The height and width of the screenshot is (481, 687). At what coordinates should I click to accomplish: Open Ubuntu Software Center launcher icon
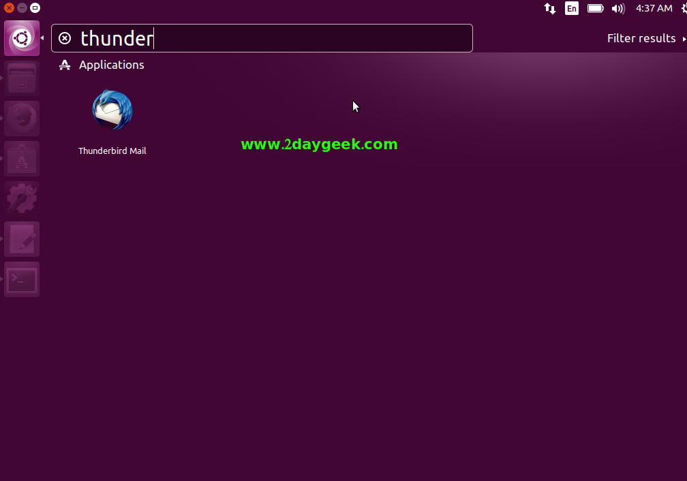(22, 159)
